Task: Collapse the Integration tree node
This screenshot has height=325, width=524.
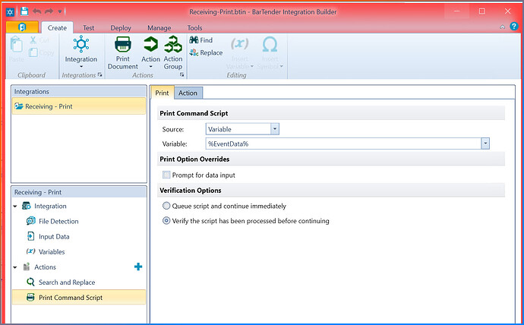Action: (15, 207)
